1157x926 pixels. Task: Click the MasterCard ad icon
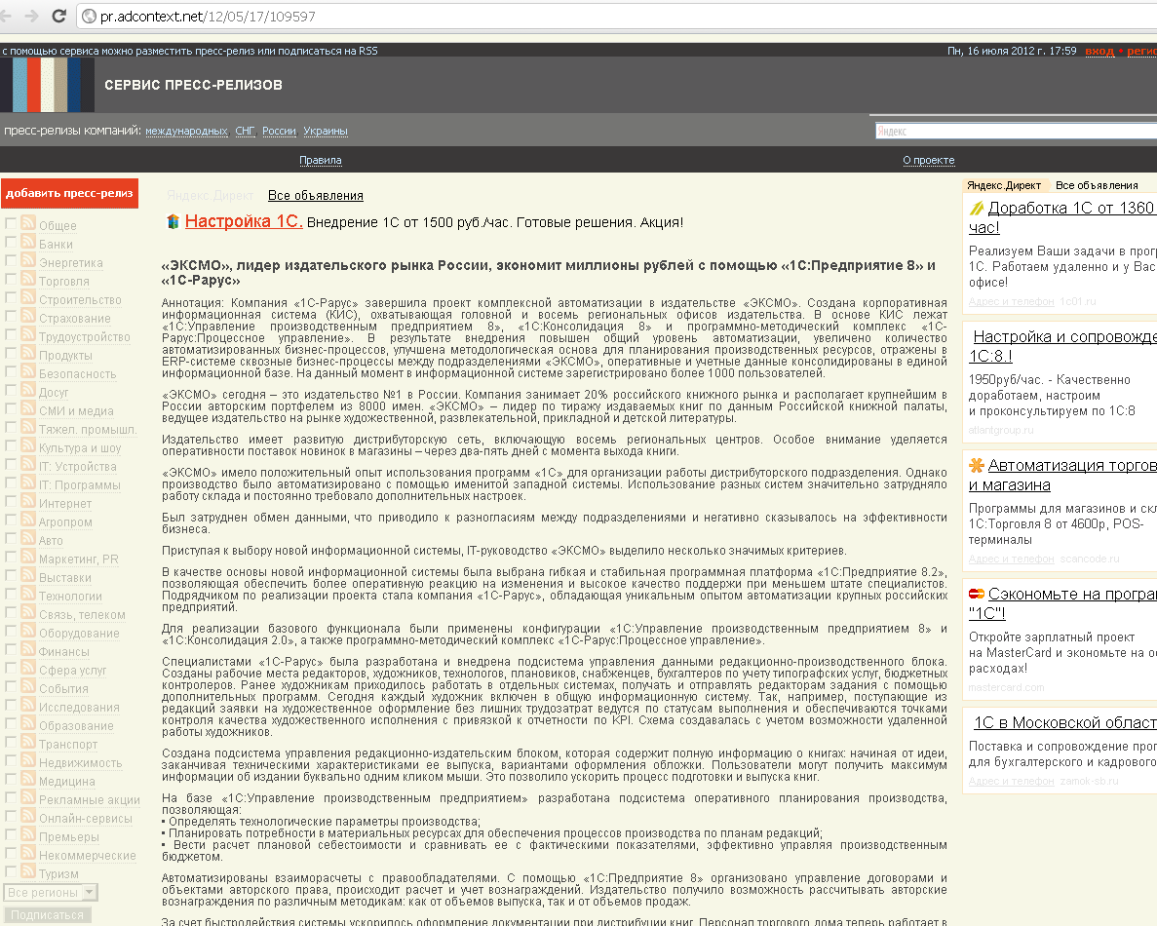coord(977,594)
